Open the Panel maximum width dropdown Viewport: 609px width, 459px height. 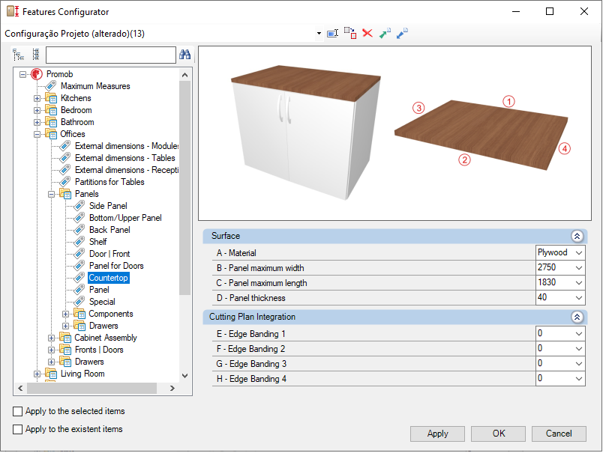[579, 267]
